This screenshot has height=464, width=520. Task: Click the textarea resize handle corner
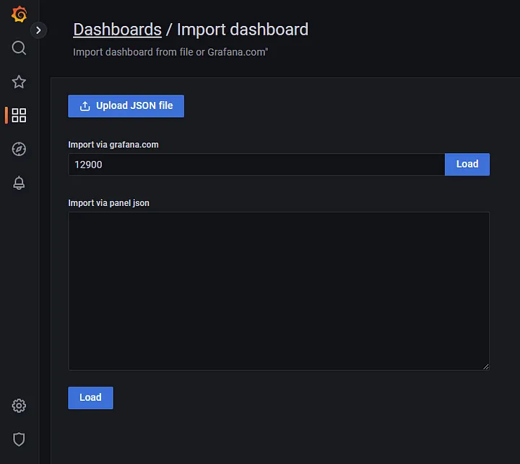[x=486, y=366]
